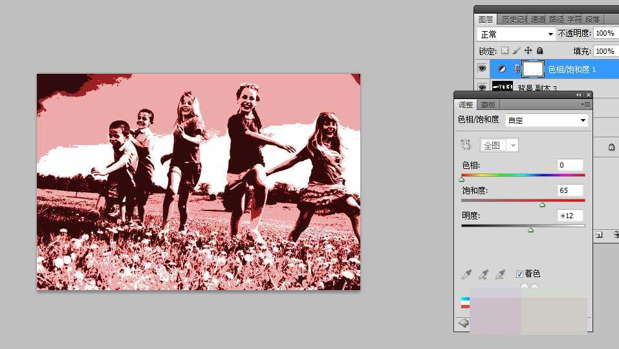The height and width of the screenshot is (349, 619).
Task: Select the 背景 副本 3 layer thumbnail
Action: 503,86
